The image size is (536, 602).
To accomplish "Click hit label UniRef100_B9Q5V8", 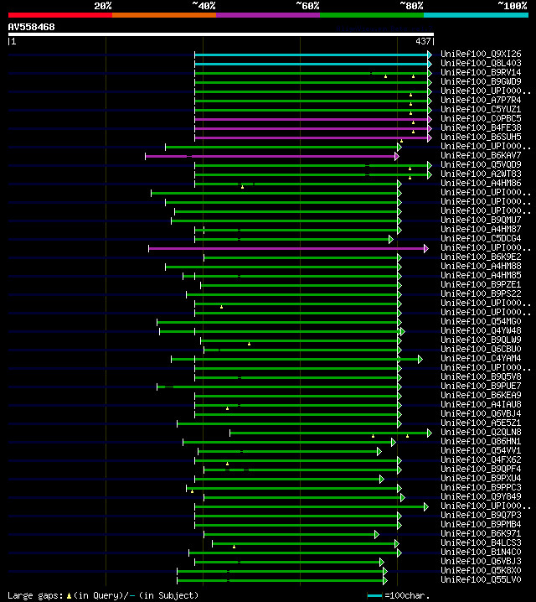I will coord(481,376).
